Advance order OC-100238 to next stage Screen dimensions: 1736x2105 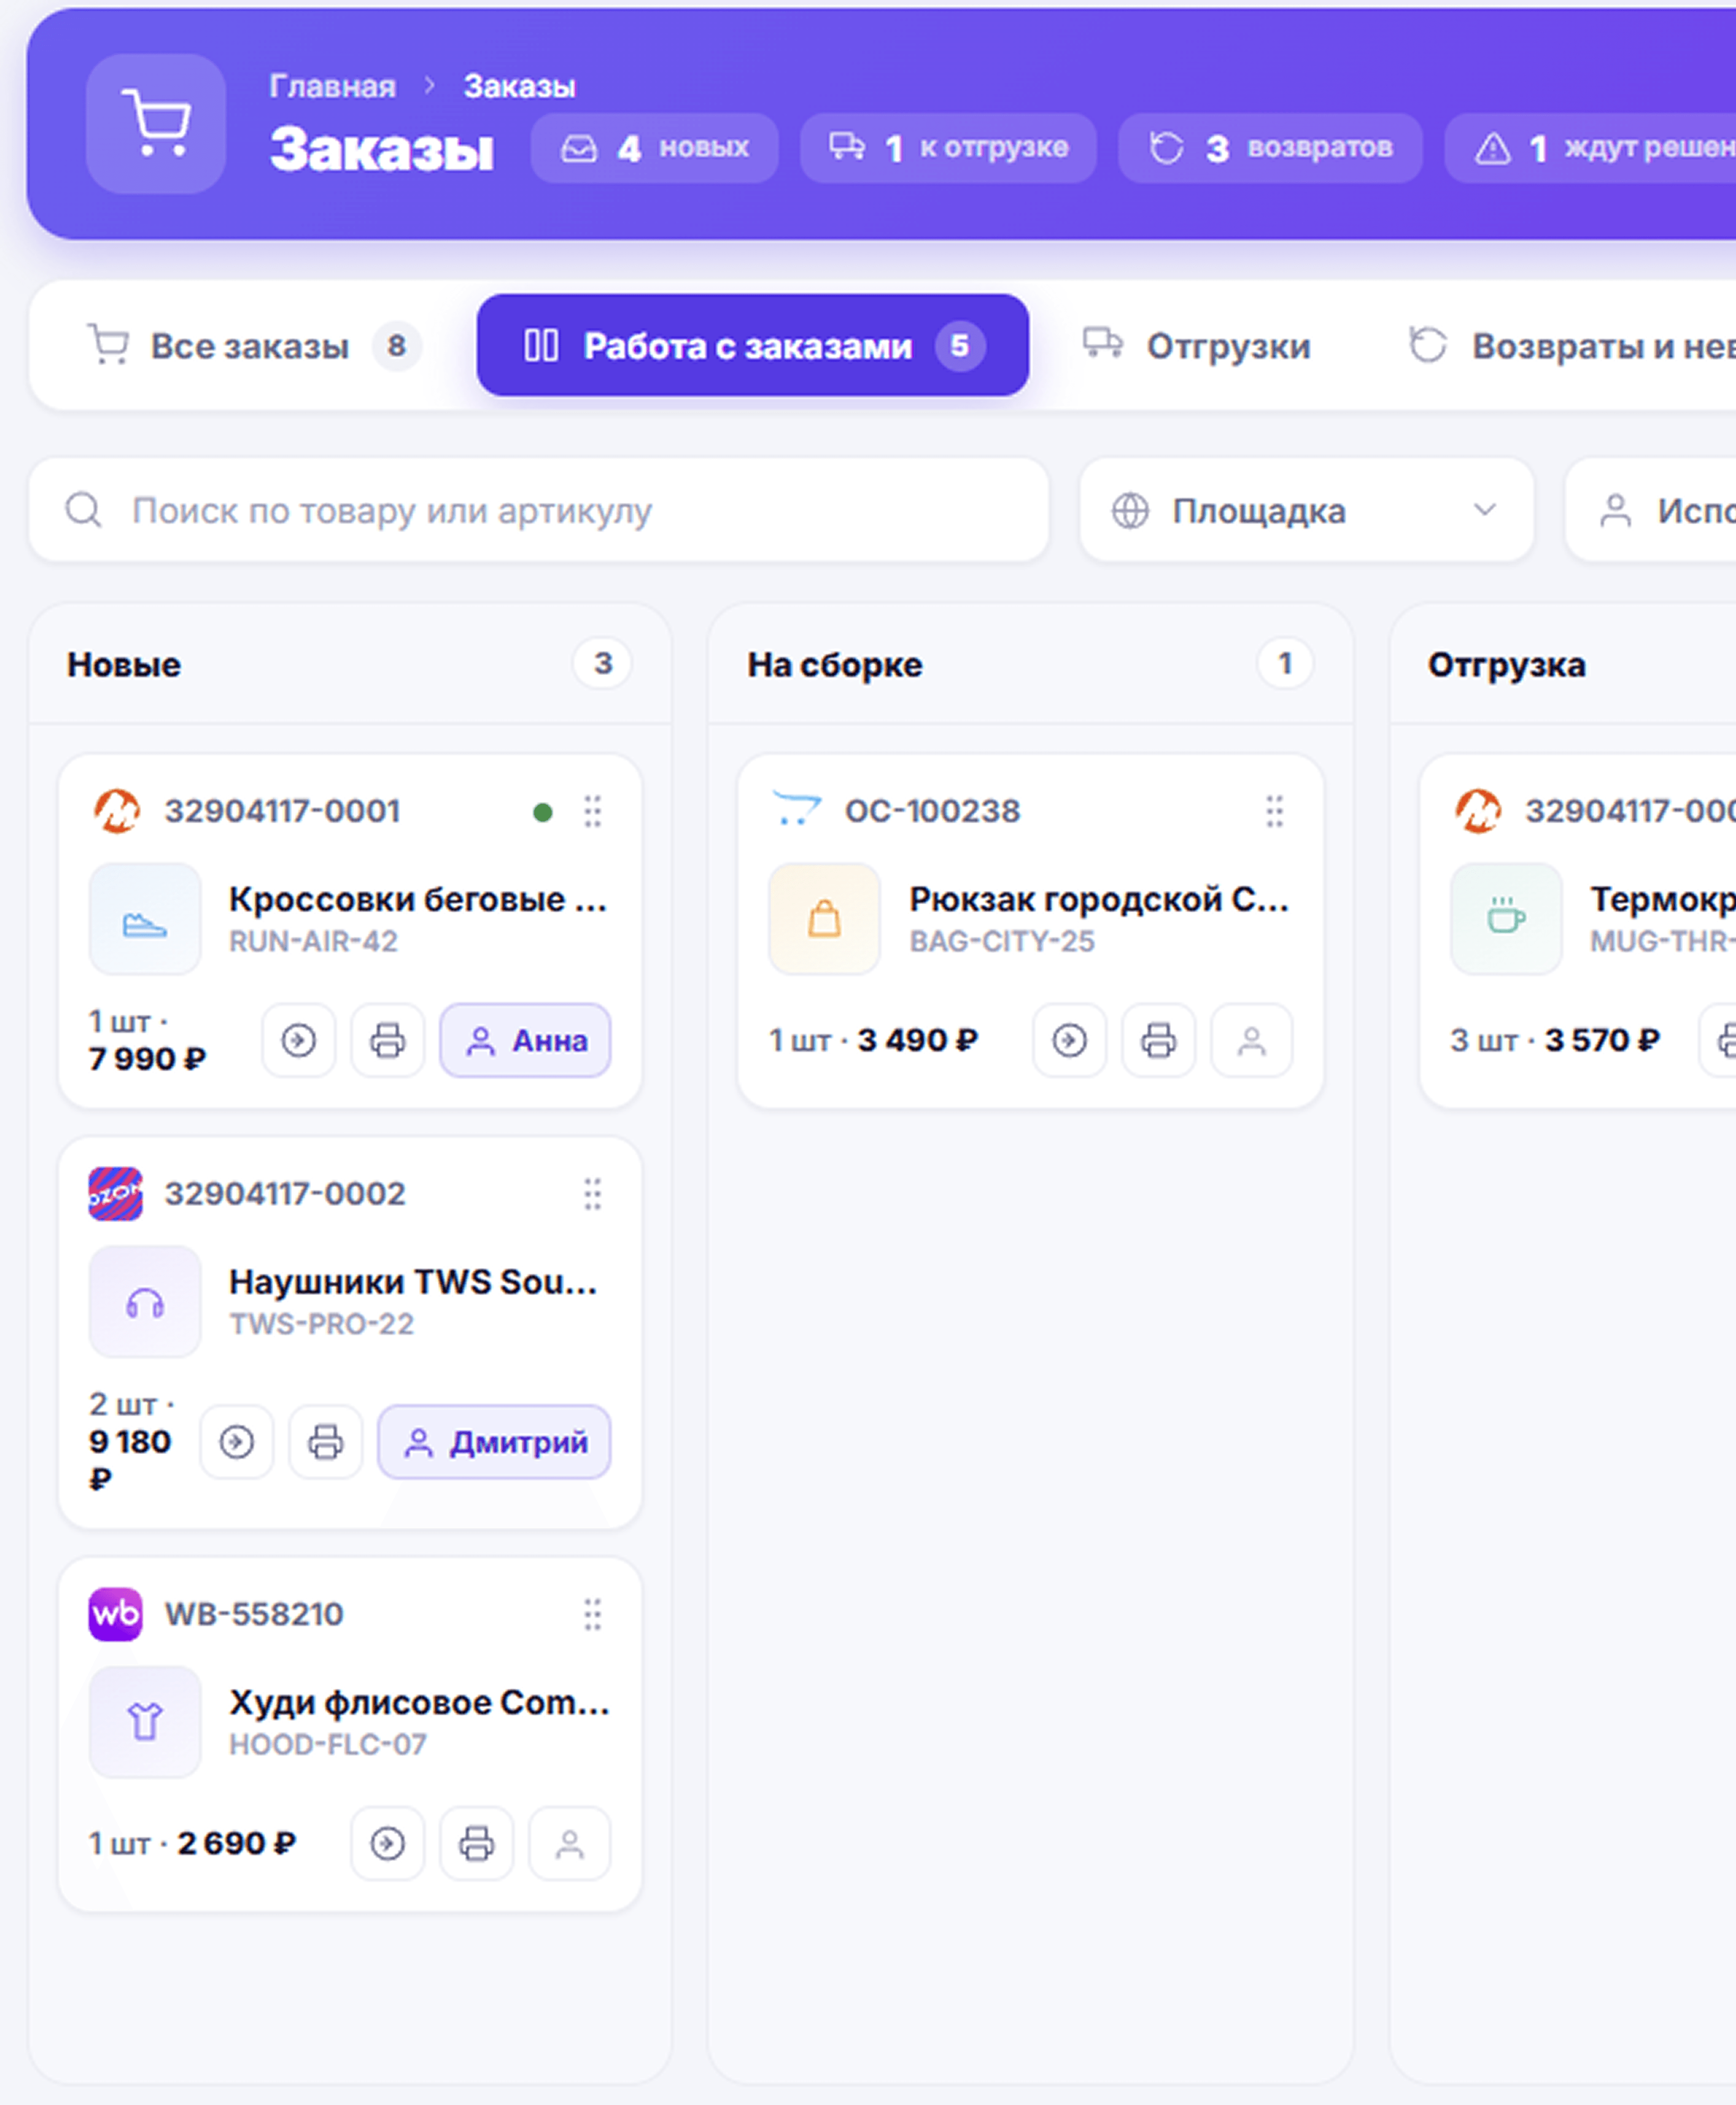[1070, 1041]
